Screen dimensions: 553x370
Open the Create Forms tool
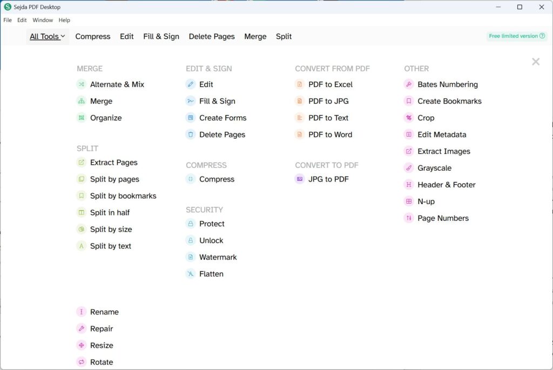coord(224,118)
